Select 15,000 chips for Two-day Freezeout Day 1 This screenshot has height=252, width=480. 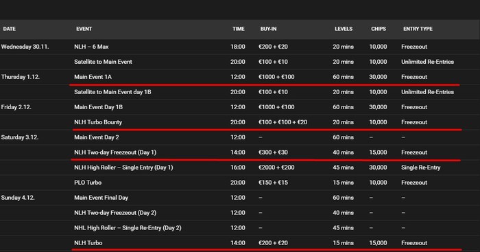[378, 152]
